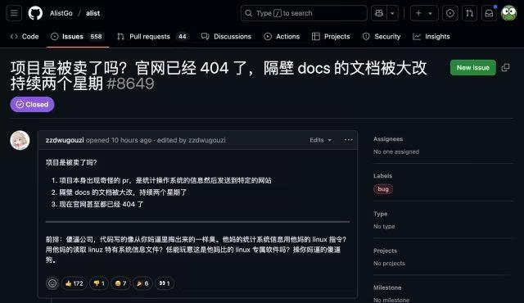Open the hamburger navigation menu

[x=14, y=13]
